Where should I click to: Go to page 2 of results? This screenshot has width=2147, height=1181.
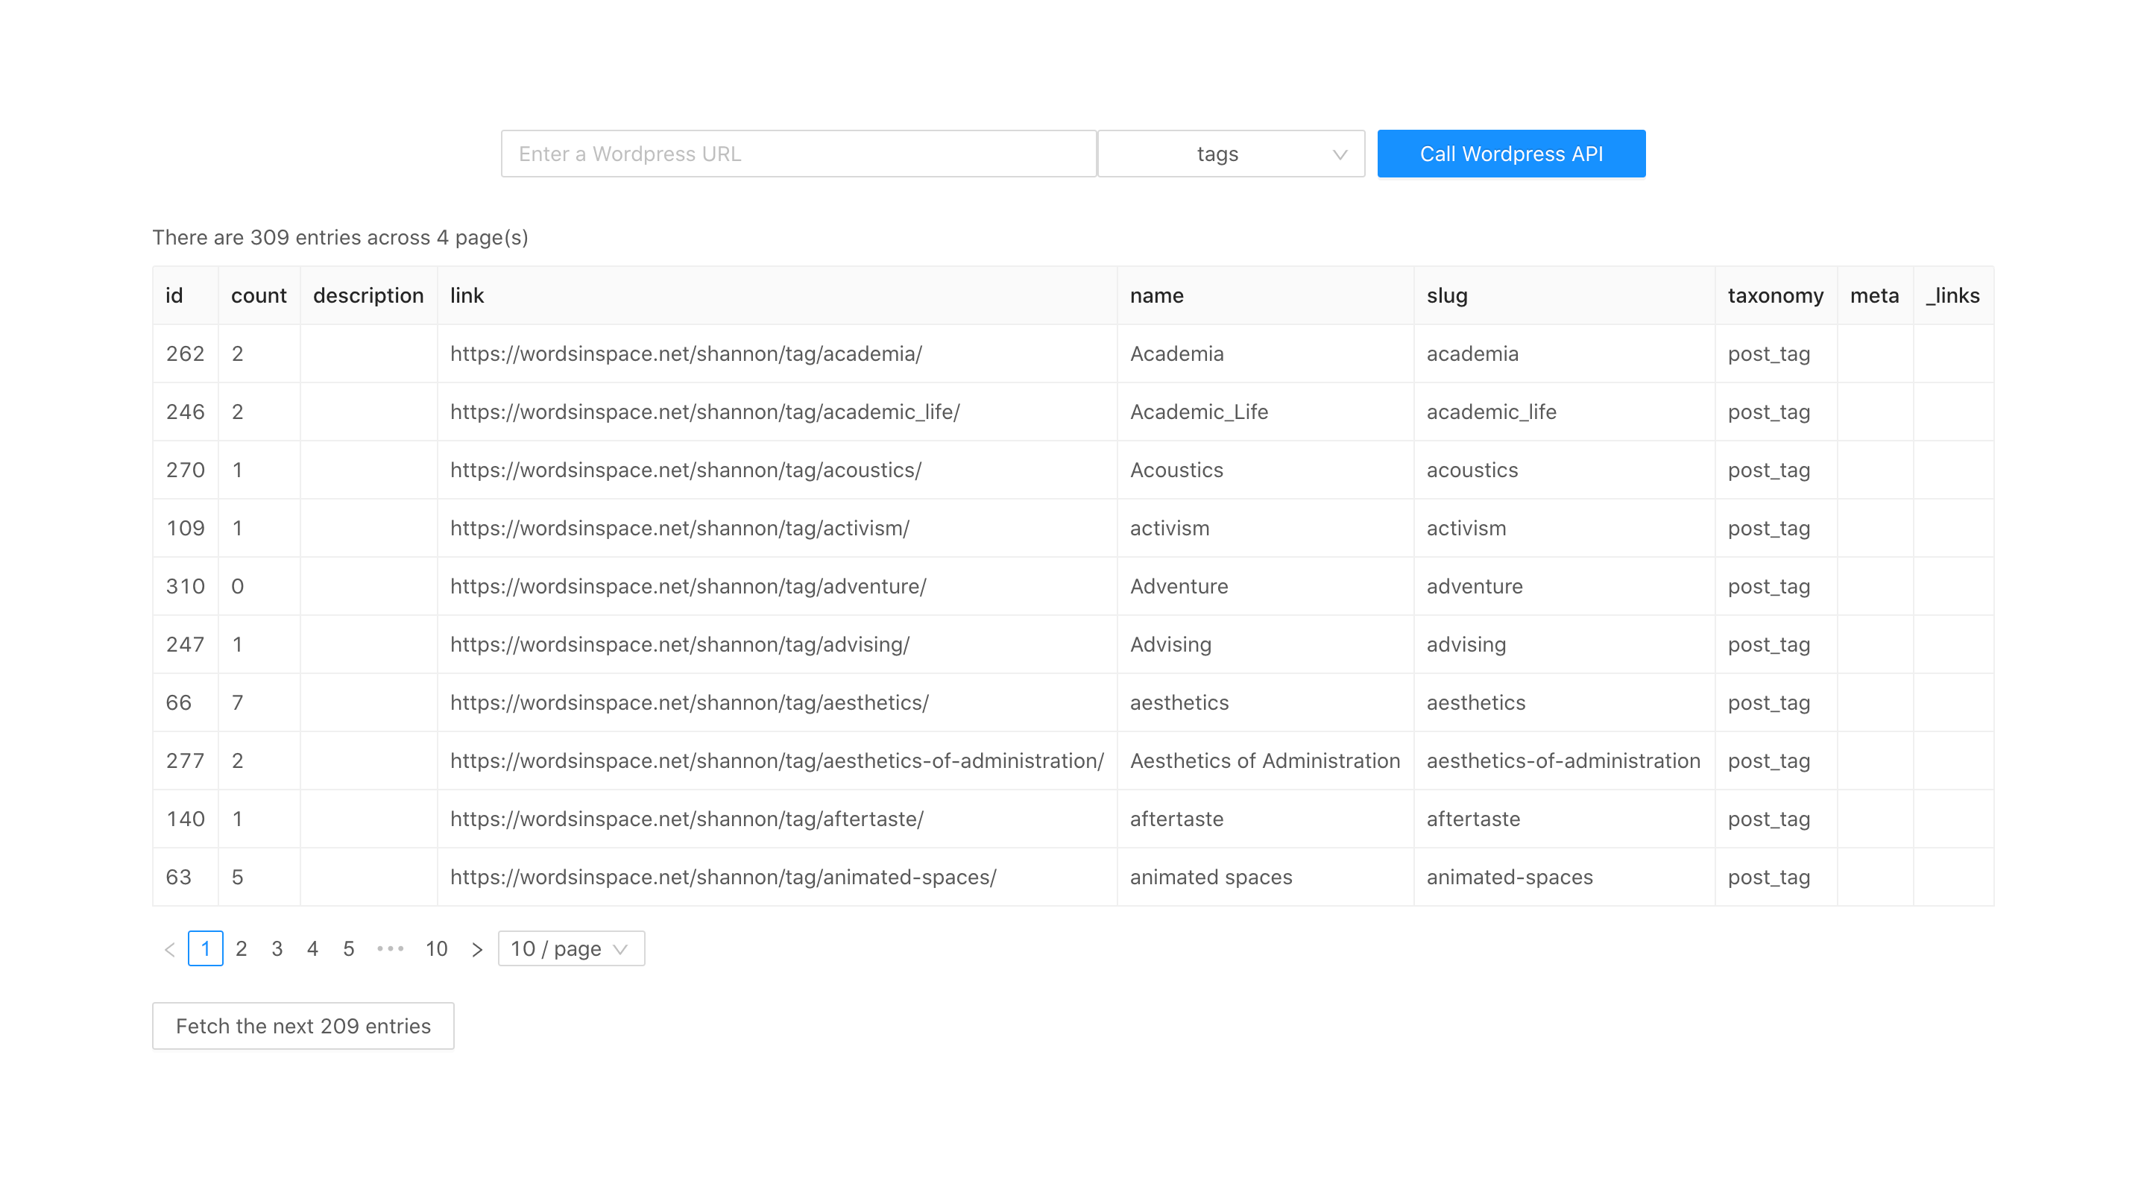[x=241, y=948]
